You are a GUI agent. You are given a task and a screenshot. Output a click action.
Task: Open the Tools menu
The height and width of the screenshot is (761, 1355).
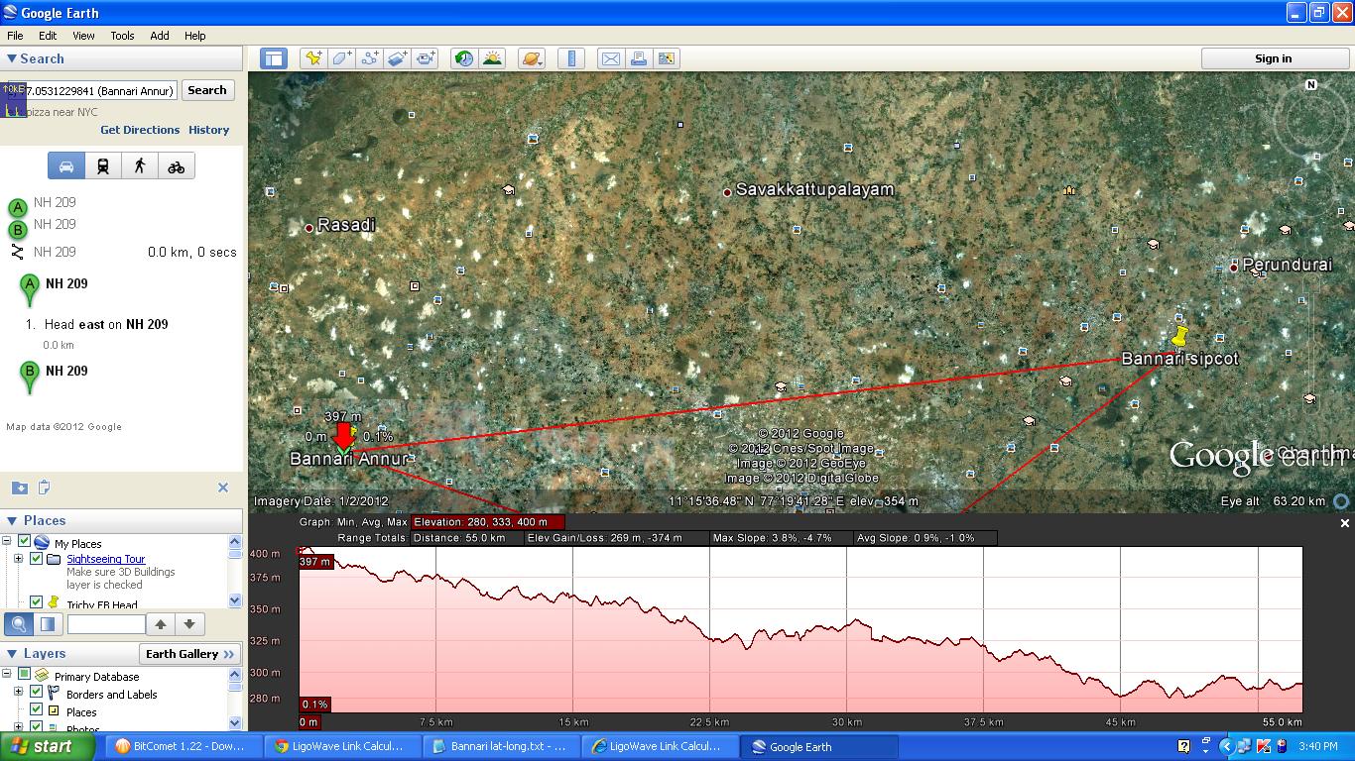pyautogui.click(x=122, y=36)
